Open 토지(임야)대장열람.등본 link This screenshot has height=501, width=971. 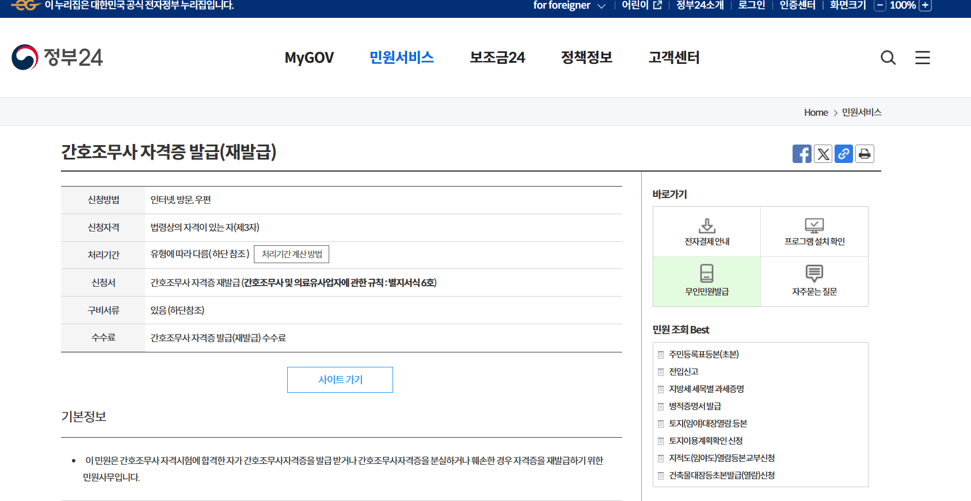coord(708,423)
